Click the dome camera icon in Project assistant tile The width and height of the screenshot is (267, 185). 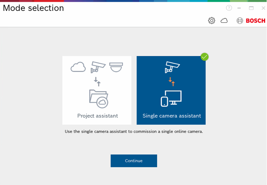coord(116,67)
